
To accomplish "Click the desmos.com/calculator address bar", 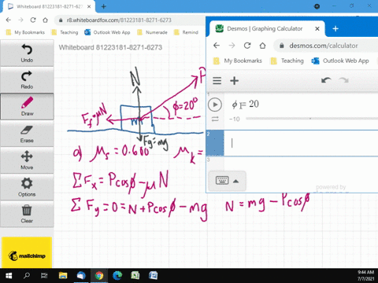I will point(325,46).
